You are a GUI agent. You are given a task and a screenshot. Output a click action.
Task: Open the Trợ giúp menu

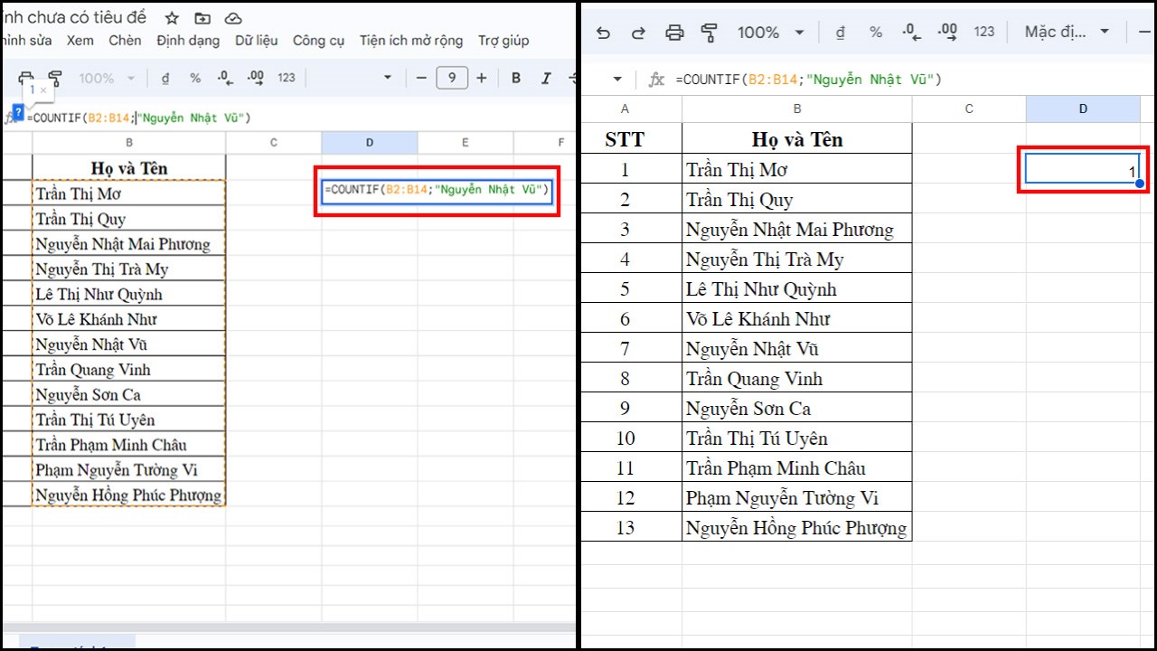coord(503,41)
